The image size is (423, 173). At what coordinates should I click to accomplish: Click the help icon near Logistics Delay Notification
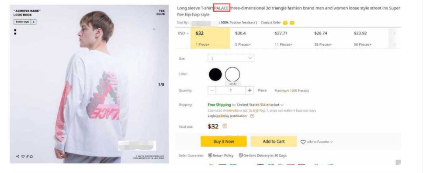point(252,116)
